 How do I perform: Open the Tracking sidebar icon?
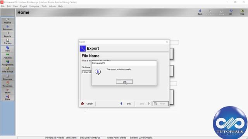(x=7, y=41)
